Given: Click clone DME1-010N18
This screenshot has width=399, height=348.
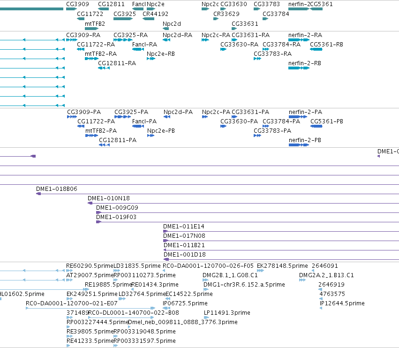Looking at the screenshot, I should coord(243,203).
